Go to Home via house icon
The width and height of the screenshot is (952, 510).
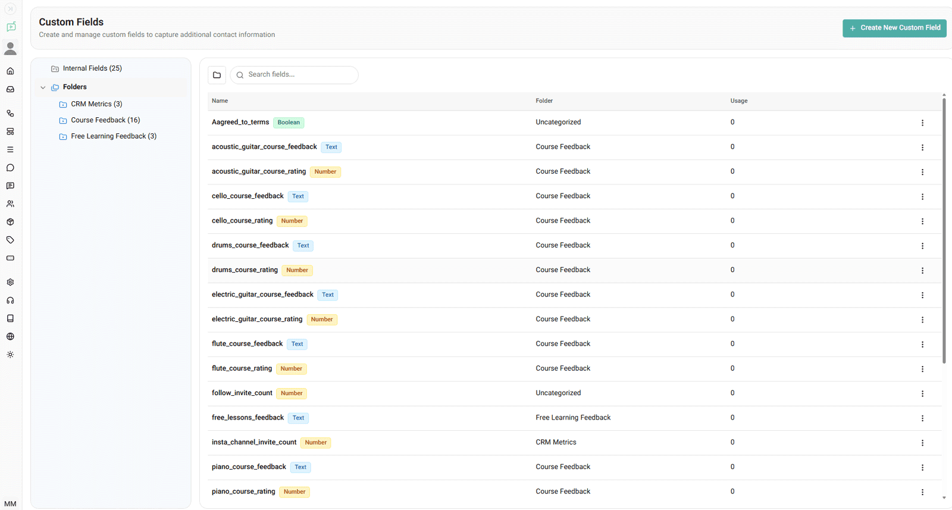tap(10, 71)
